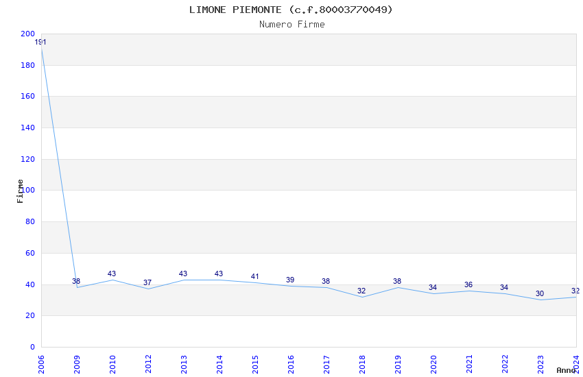Click the y-axis value 20
This screenshot has height=377, width=583.
pos(30,316)
